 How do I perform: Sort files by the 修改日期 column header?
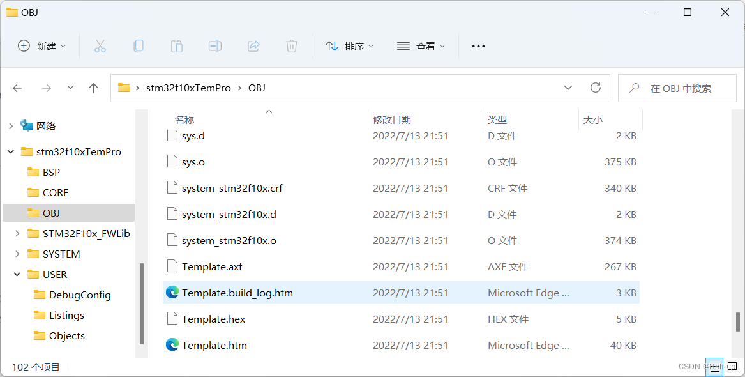point(392,119)
